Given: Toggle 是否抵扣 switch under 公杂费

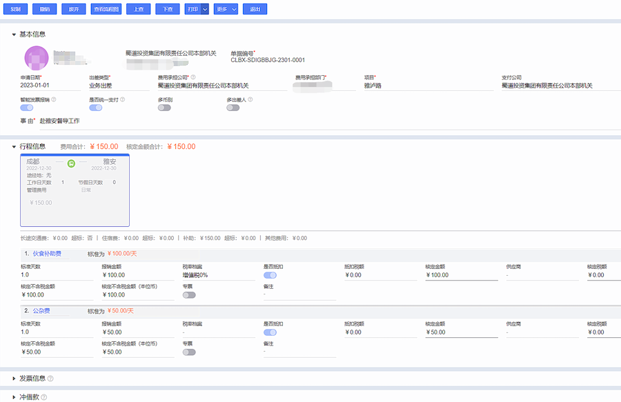Looking at the screenshot, I should [270, 332].
